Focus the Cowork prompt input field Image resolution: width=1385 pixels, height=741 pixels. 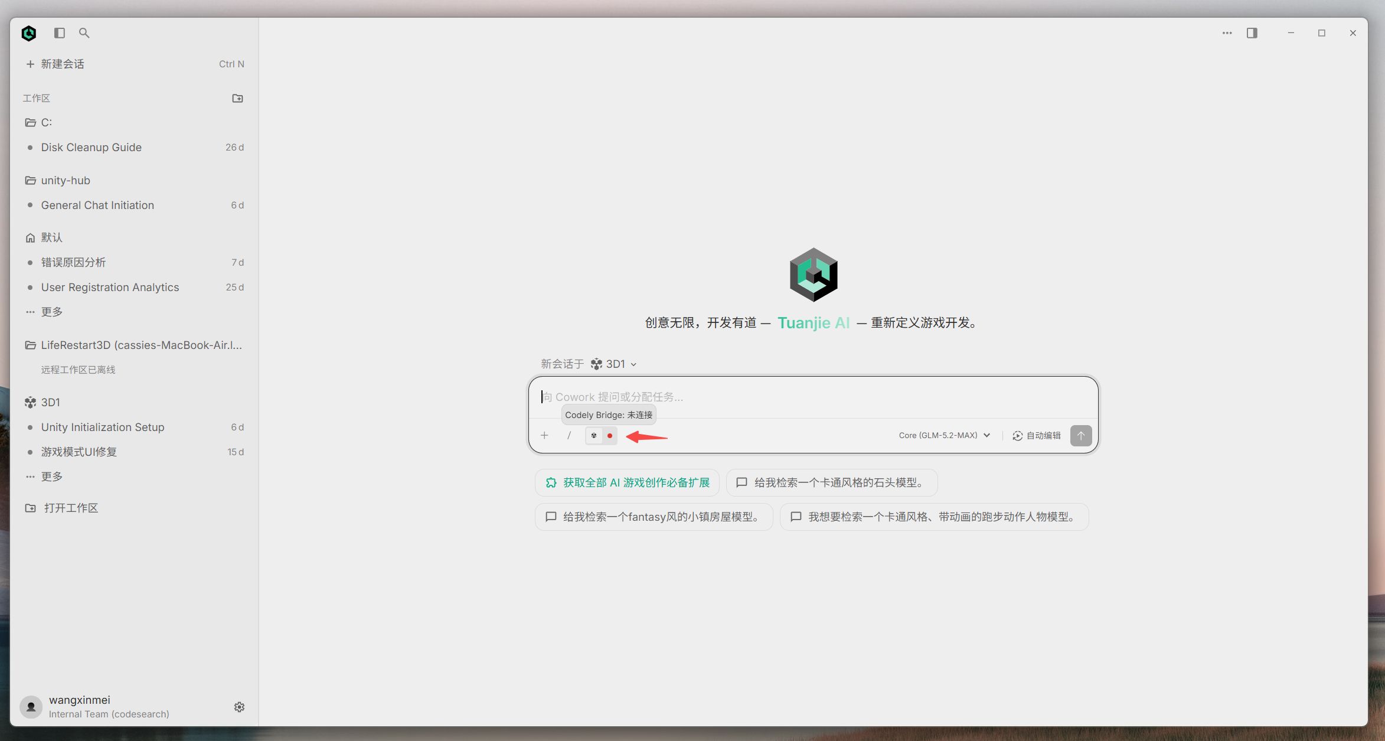tap(814, 397)
